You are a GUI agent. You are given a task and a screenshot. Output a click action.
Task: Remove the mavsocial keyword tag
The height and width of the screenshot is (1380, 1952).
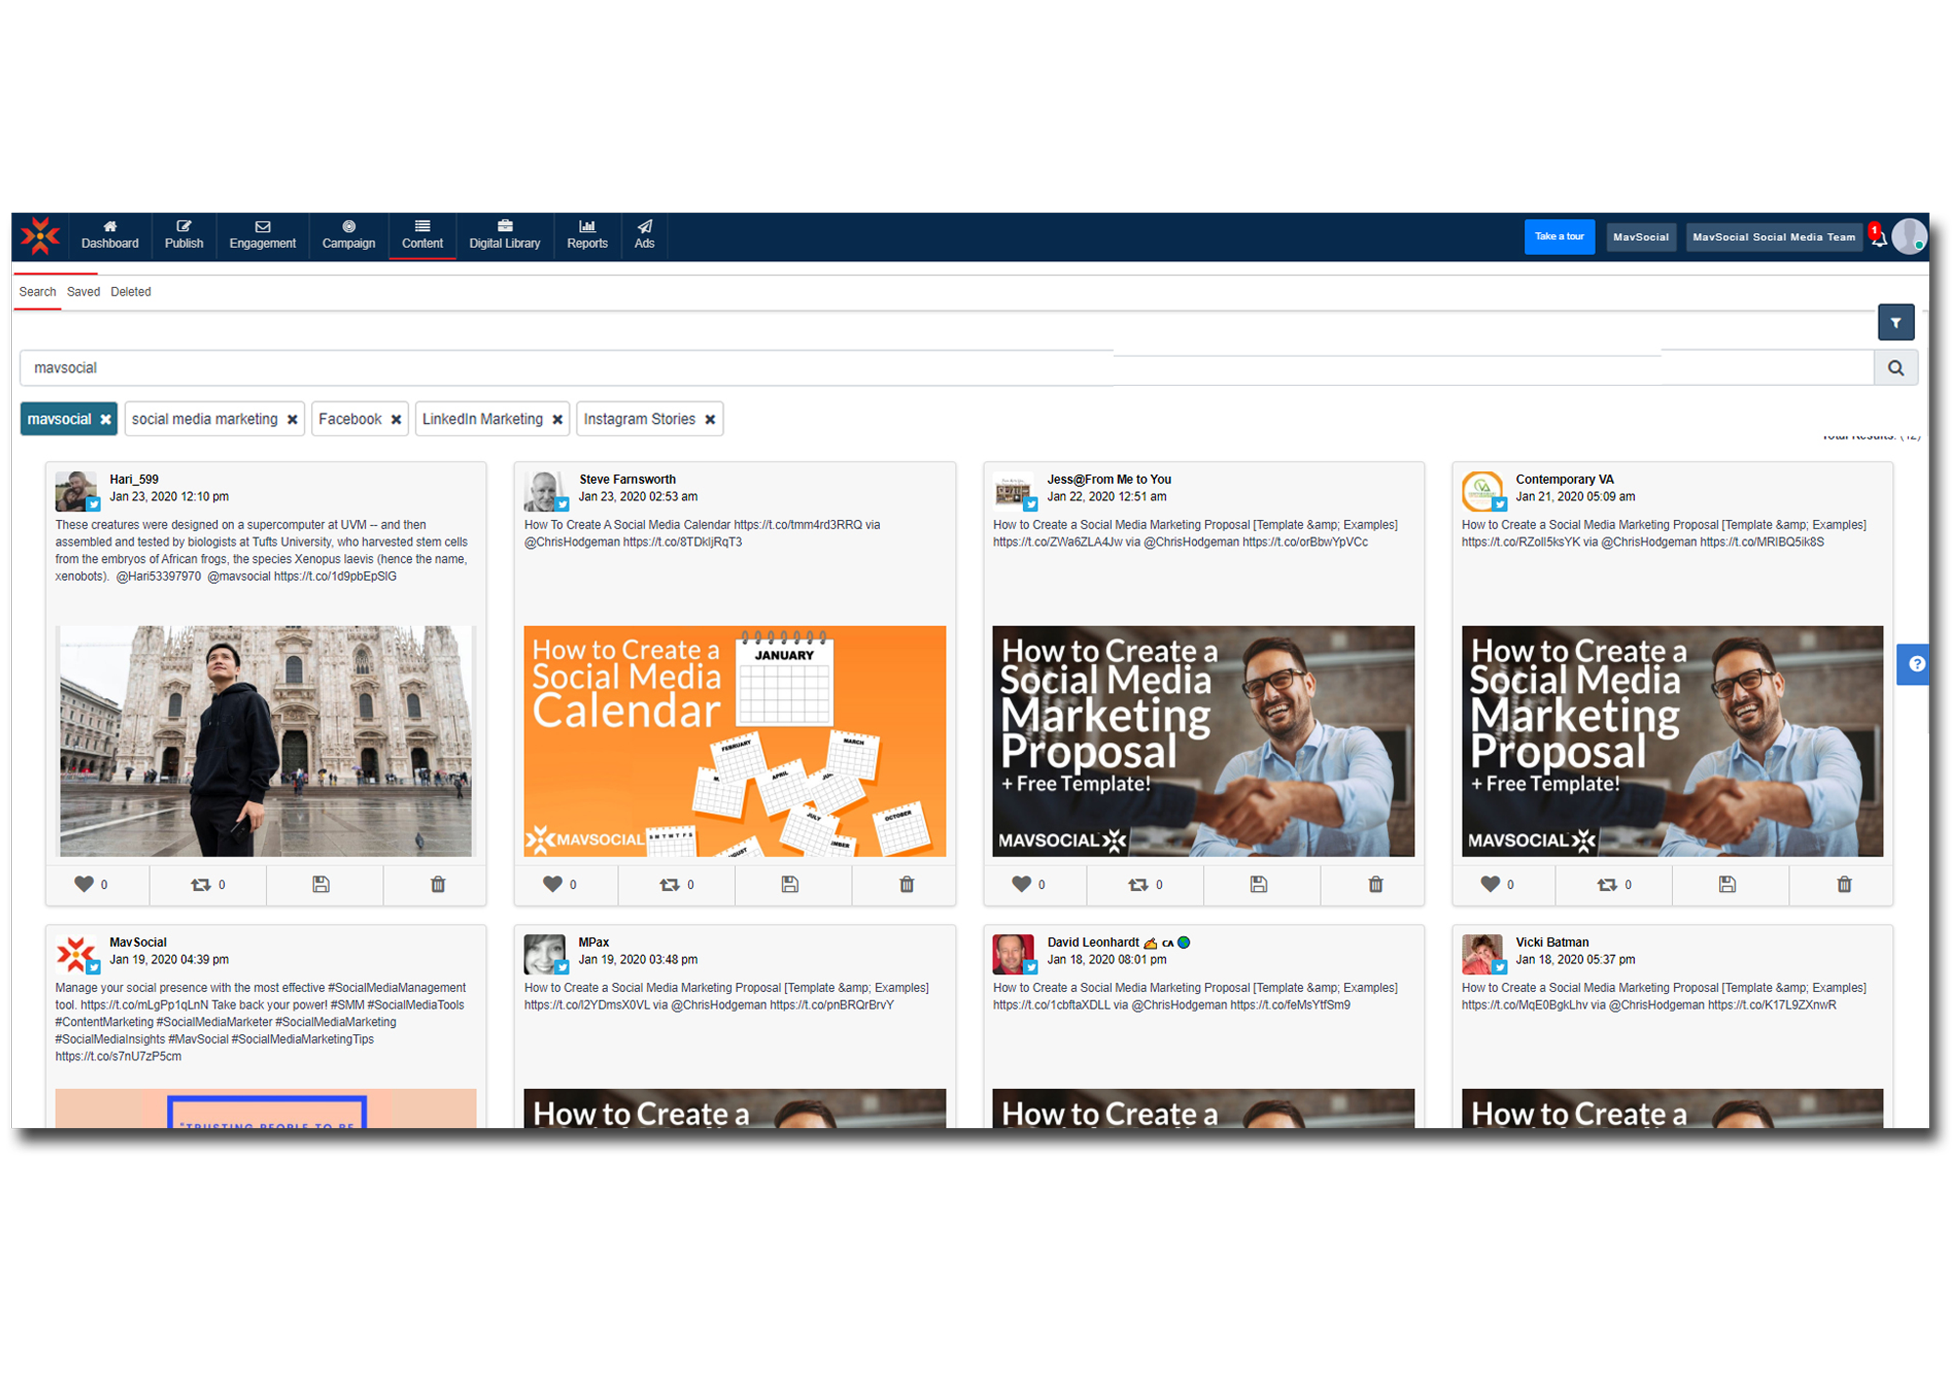point(105,419)
